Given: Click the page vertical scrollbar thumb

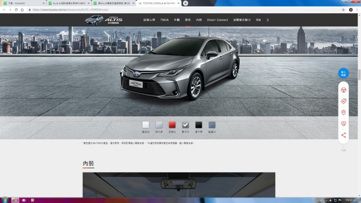Looking at the screenshot, I should [359, 75].
